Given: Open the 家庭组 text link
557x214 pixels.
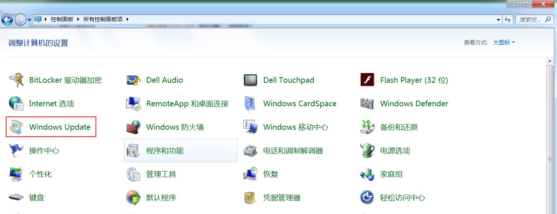Looking at the screenshot, I should tap(391, 174).
